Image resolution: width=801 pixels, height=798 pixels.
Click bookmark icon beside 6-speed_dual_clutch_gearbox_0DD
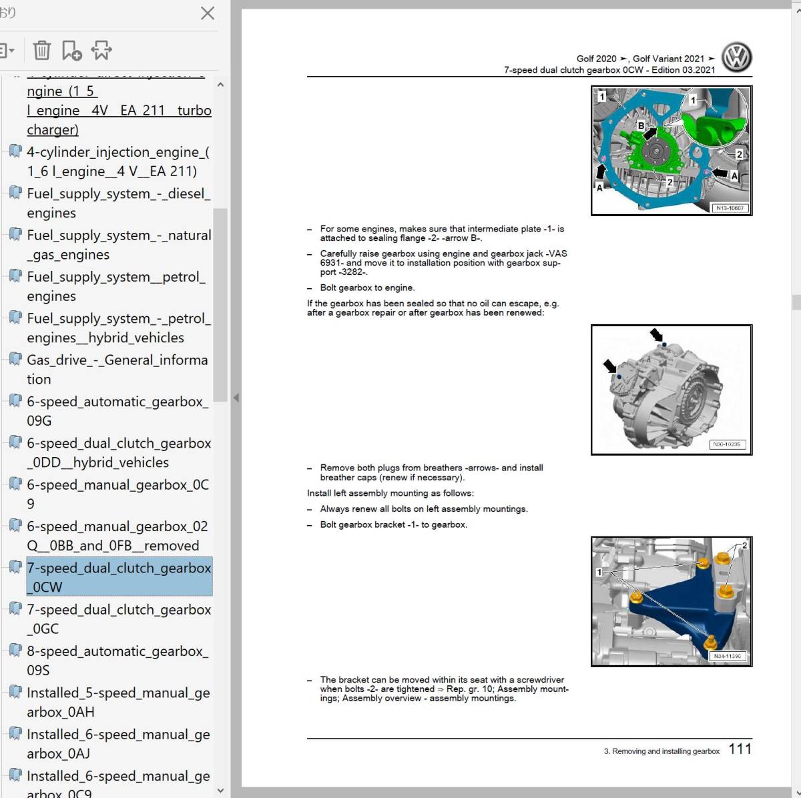15,443
